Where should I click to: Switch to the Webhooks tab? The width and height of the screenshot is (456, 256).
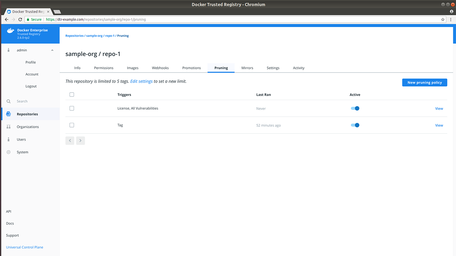(x=160, y=68)
